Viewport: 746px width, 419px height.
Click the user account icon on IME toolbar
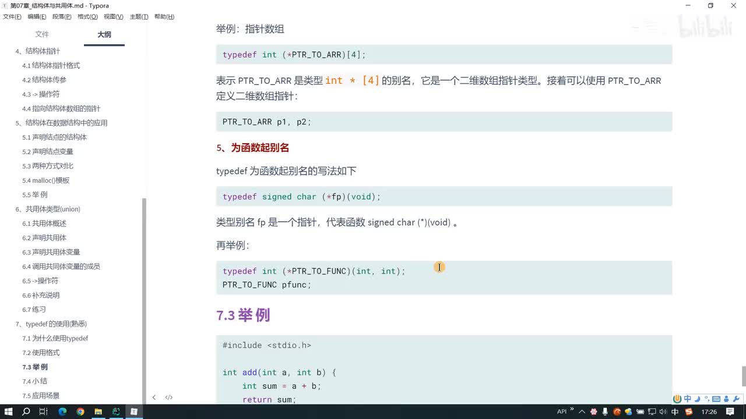727,399
